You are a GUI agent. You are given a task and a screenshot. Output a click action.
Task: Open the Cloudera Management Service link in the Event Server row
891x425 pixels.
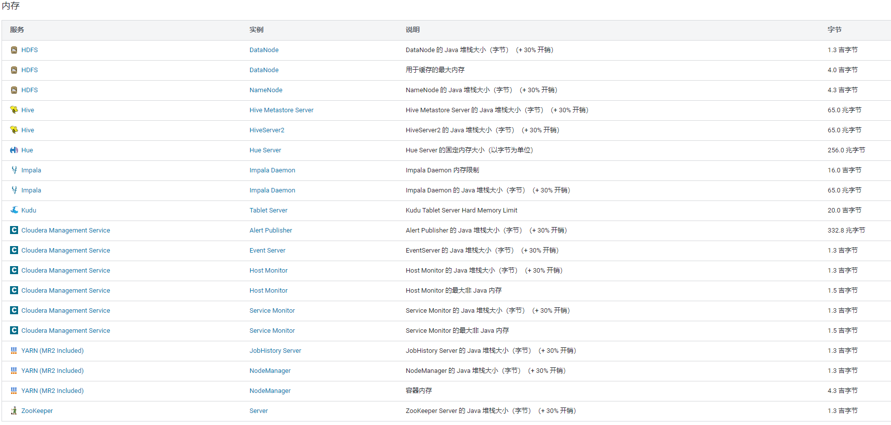point(66,251)
